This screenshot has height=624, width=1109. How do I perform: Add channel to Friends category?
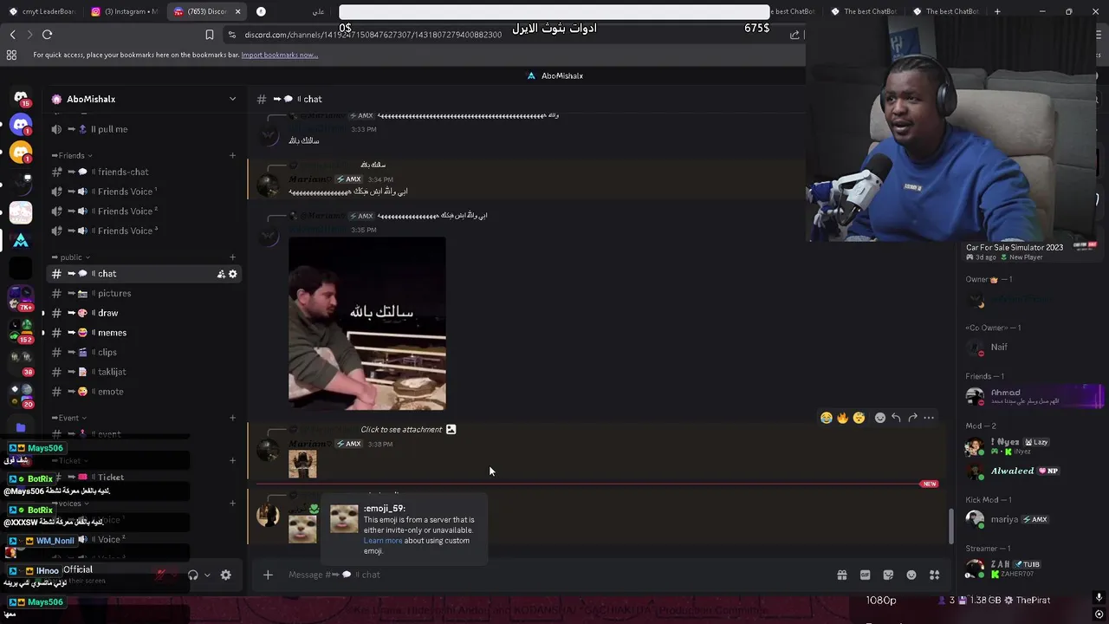click(x=232, y=155)
